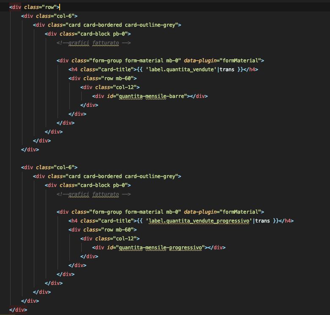Click the col-12 div above "quantita-mensile-barre"
Screen dimensions: 330x315
[110, 87]
